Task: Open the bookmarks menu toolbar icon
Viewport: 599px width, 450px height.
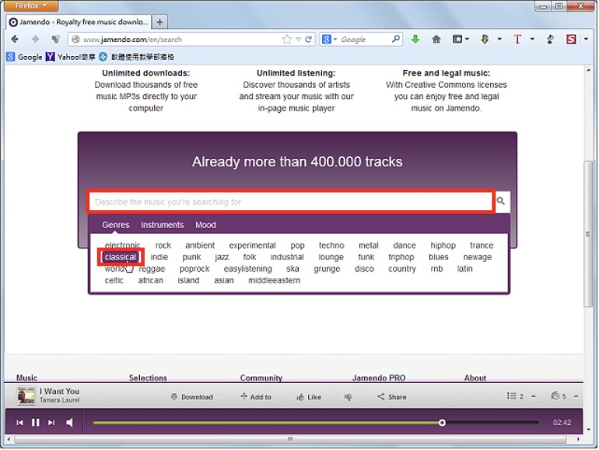Action: 457,39
